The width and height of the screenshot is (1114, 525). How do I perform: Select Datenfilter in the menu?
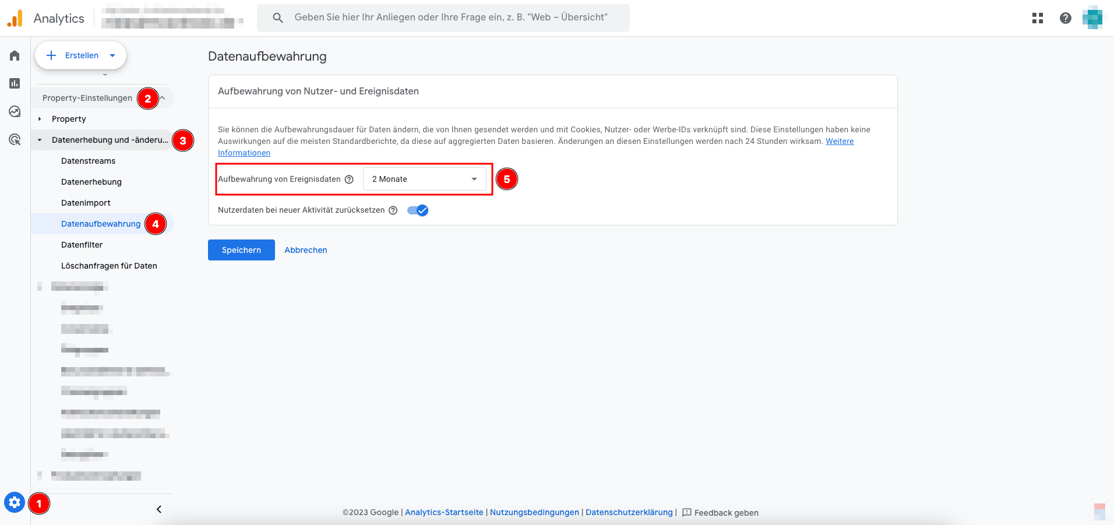[x=82, y=245]
